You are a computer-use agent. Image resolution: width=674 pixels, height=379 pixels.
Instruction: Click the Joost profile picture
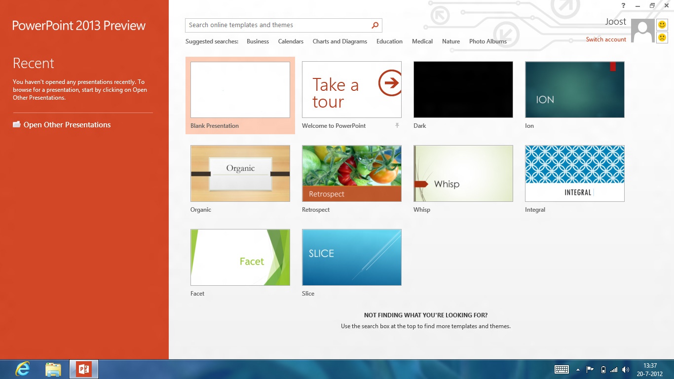pyautogui.click(x=643, y=31)
